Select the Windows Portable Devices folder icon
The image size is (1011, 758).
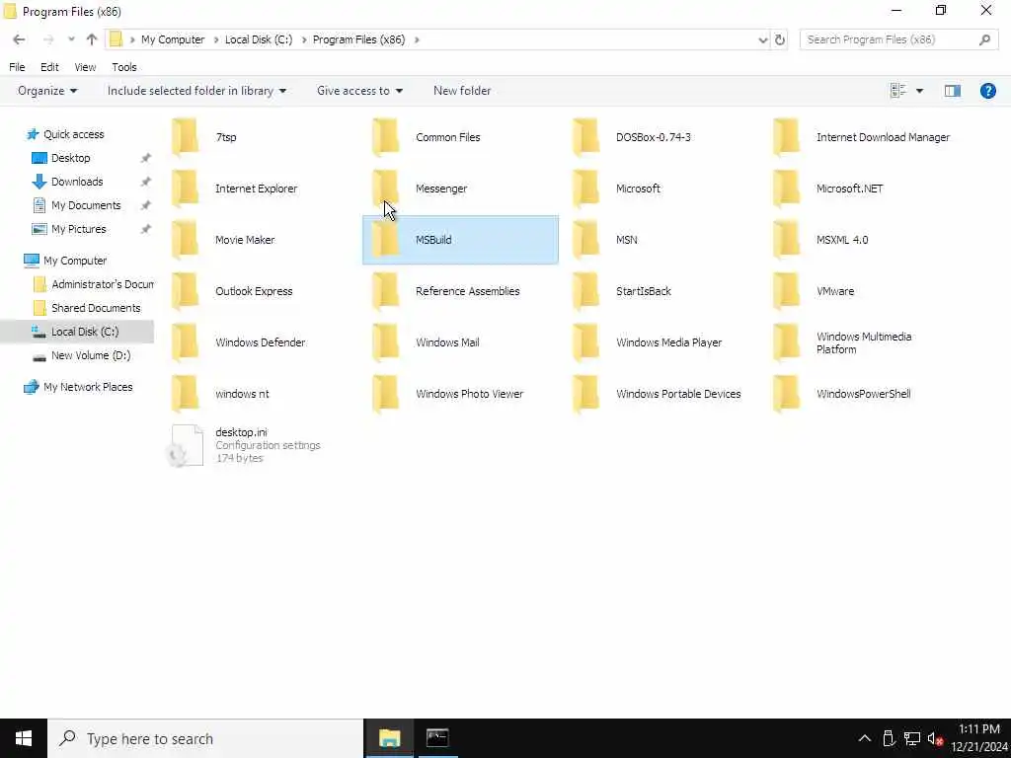586,394
